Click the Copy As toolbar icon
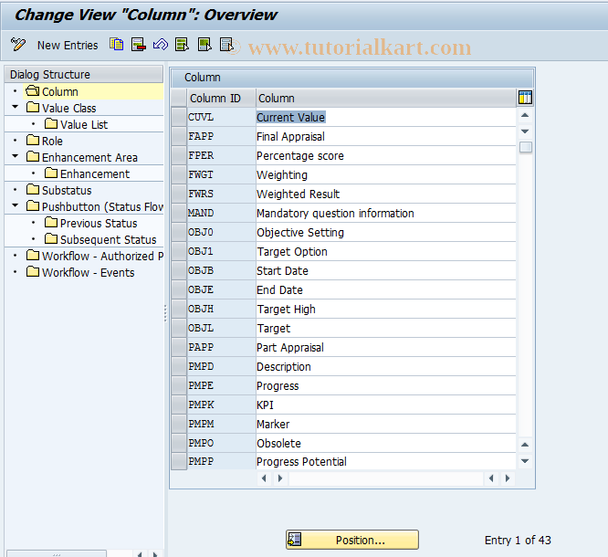The height and width of the screenshot is (557, 608). pos(116,45)
